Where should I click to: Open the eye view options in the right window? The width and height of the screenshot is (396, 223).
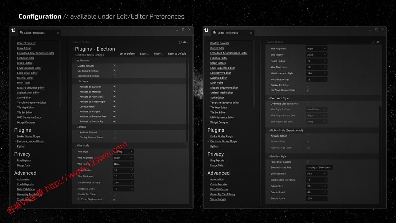click(x=378, y=42)
